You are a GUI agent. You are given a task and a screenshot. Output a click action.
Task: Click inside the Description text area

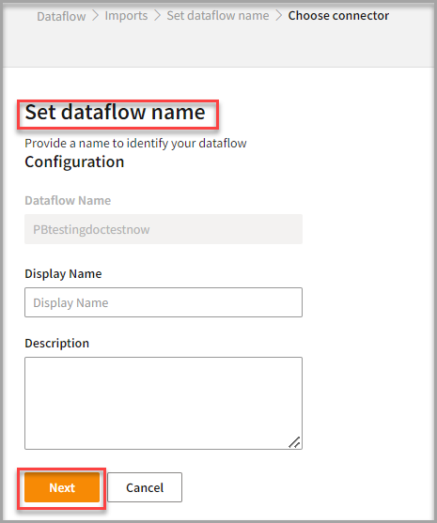pyautogui.click(x=164, y=403)
